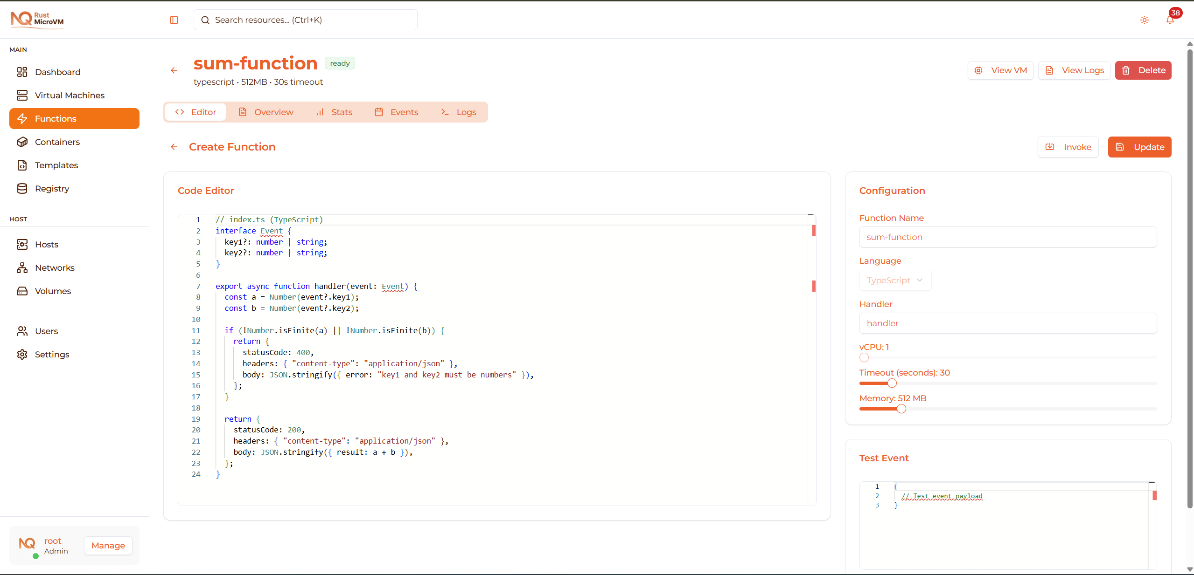Navigate to Templates in the sidebar
The height and width of the screenshot is (575, 1194).
tap(56, 165)
